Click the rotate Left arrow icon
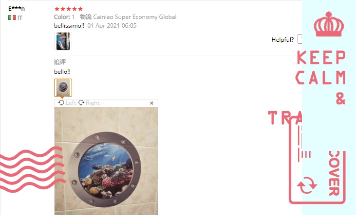The image size is (356, 215). (61, 103)
